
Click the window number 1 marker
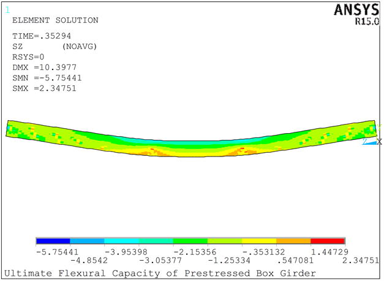(7, 10)
